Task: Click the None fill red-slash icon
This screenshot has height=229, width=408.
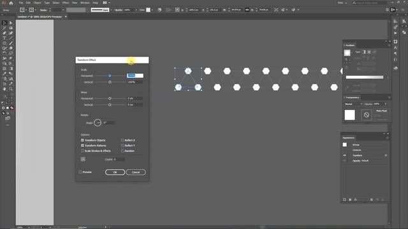Action: click(11, 108)
